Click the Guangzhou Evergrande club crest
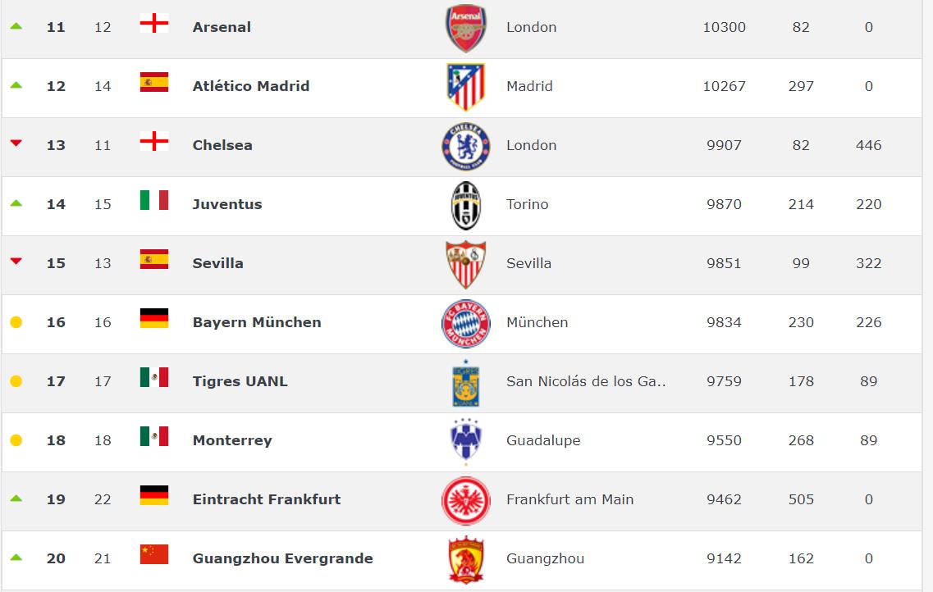 [x=465, y=559]
